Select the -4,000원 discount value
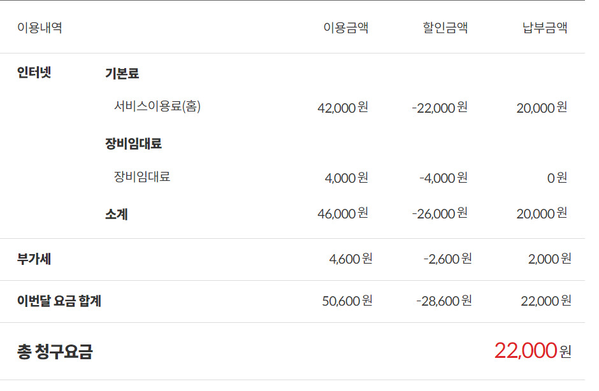This screenshot has height=391, width=599. point(443,178)
